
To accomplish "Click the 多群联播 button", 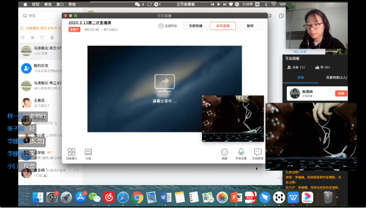I will (x=196, y=26).
